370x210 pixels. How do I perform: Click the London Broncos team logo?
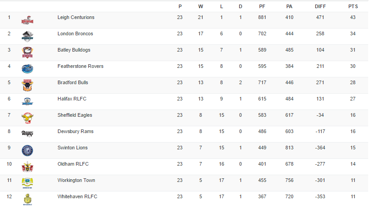pos(28,36)
